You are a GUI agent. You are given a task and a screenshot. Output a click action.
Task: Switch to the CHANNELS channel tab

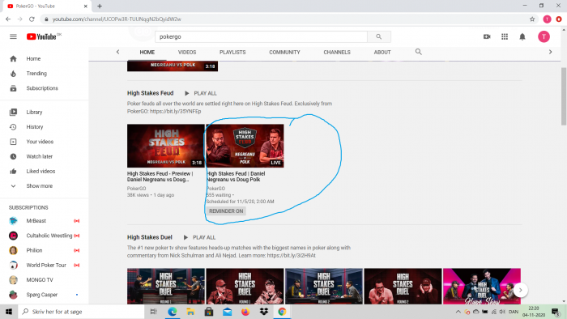click(337, 52)
